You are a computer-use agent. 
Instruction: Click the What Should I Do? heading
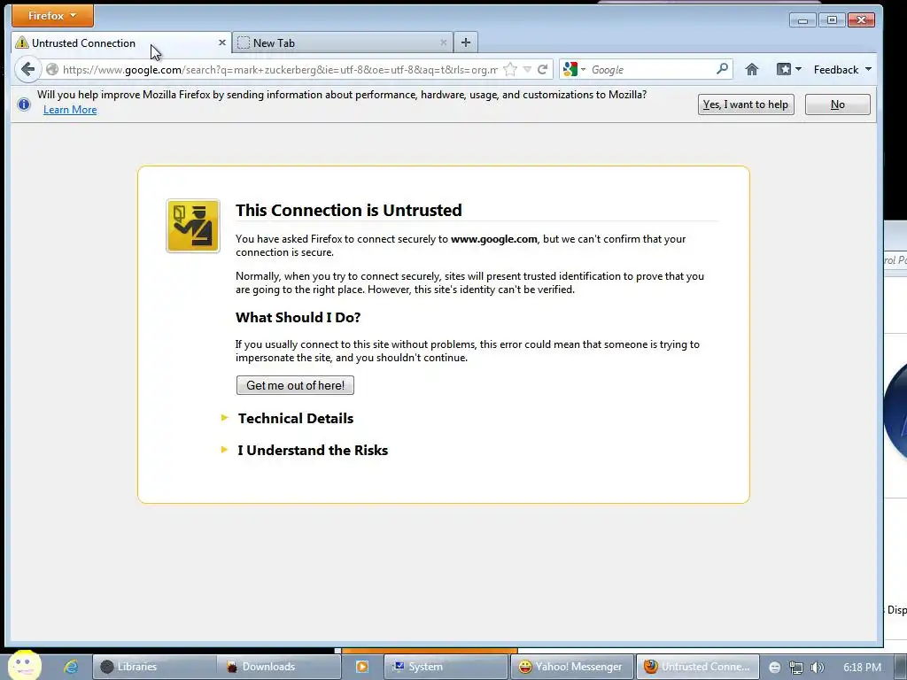coord(298,318)
